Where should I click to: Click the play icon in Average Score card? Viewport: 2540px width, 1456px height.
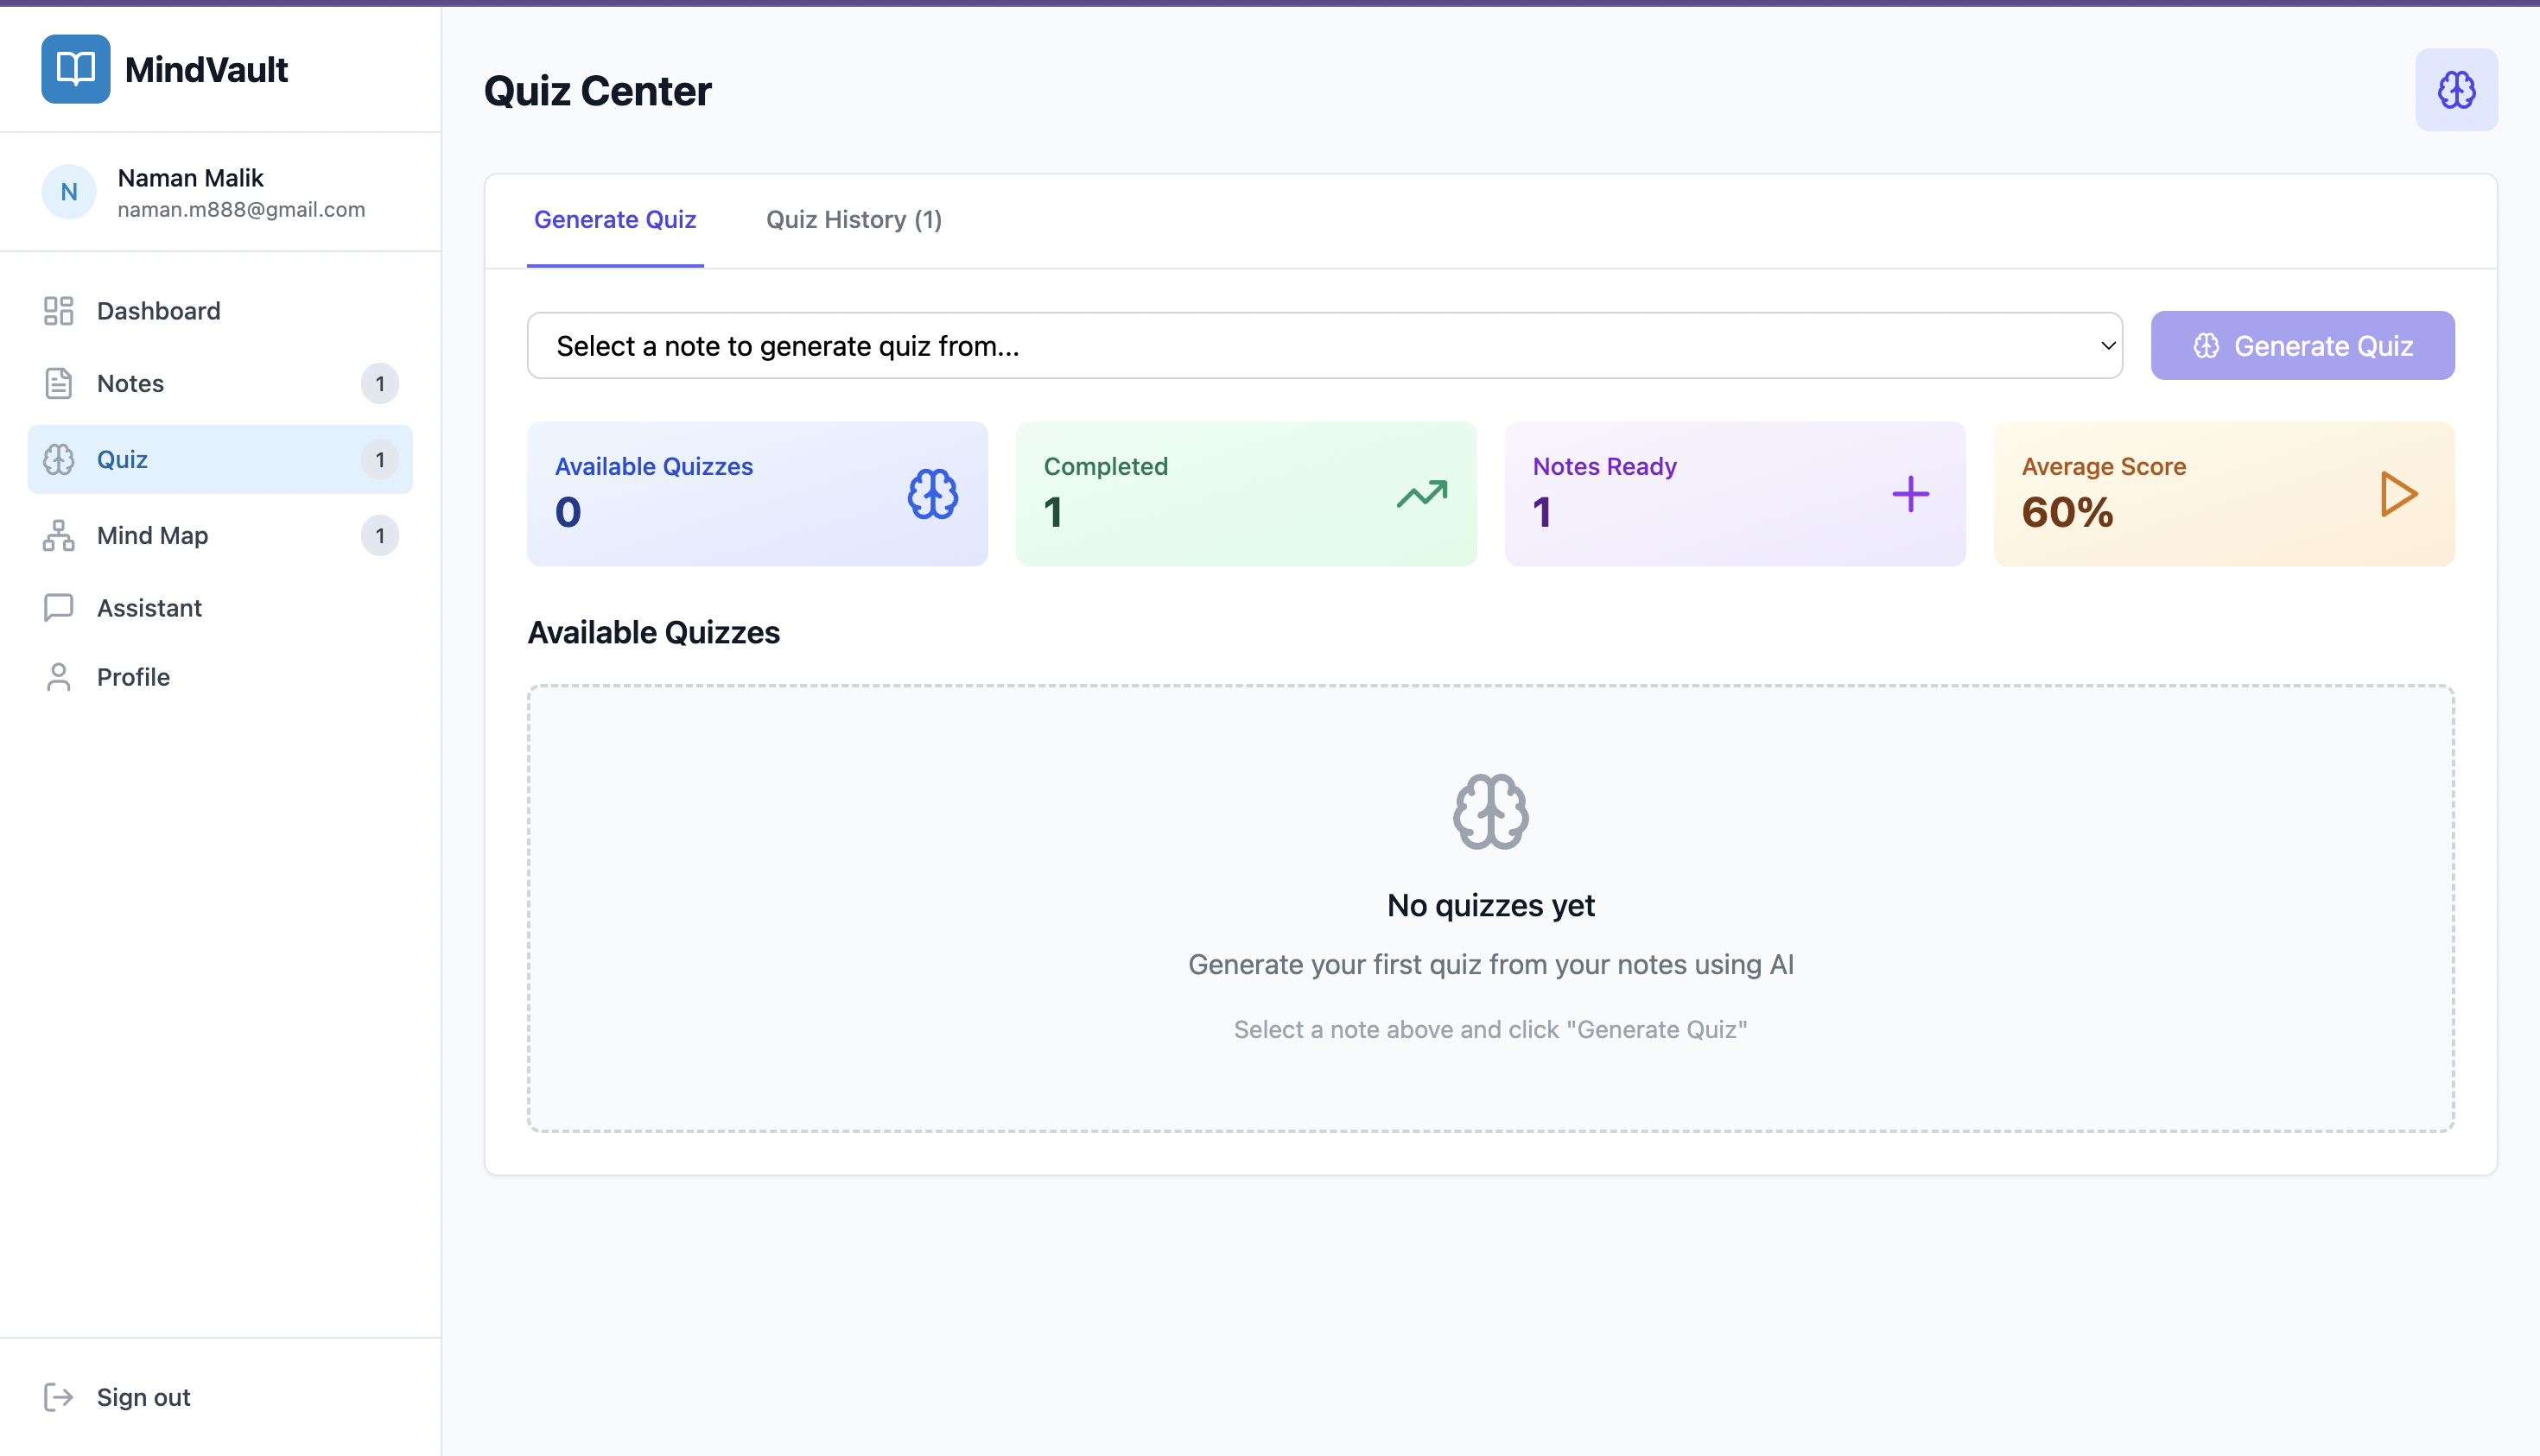(x=2398, y=494)
